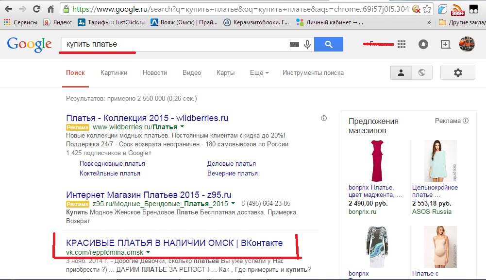
Task: Open Платья - Коллекция 2015 wildberries result
Action: pyautogui.click(x=147, y=118)
